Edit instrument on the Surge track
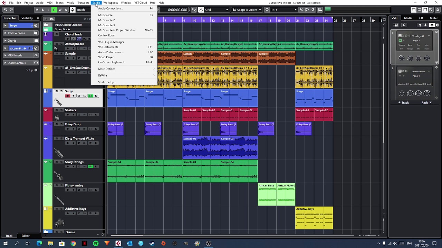This screenshot has width=442, height=248. (85, 96)
